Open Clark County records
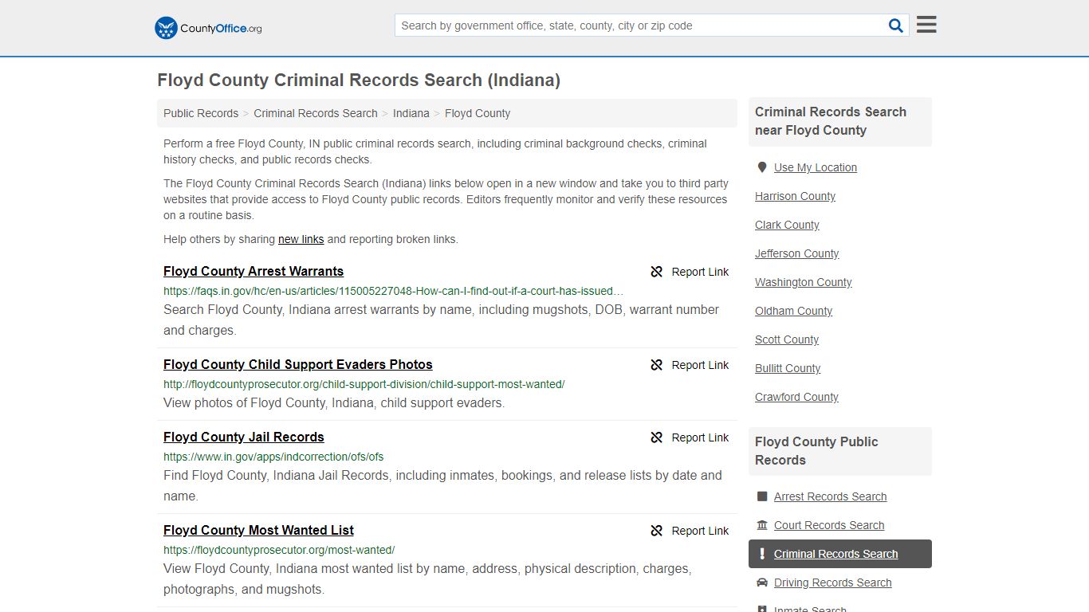Viewport: 1089px width, 612px height. pyautogui.click(x=787, y=225)
